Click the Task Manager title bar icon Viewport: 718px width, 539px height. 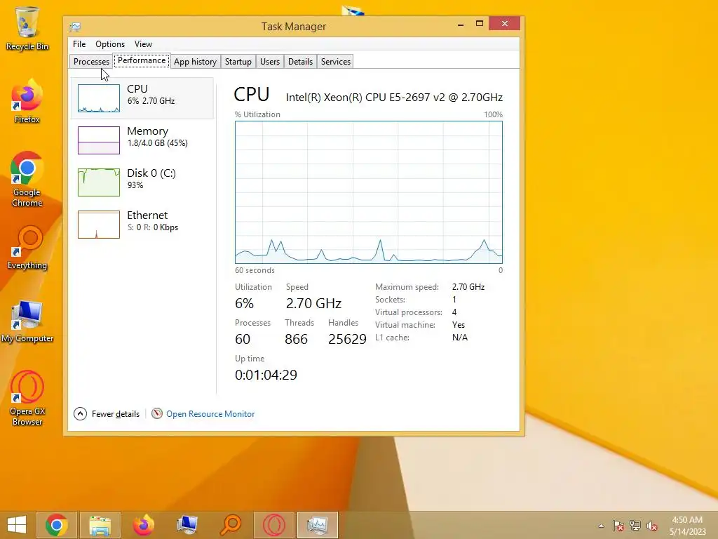75,27
